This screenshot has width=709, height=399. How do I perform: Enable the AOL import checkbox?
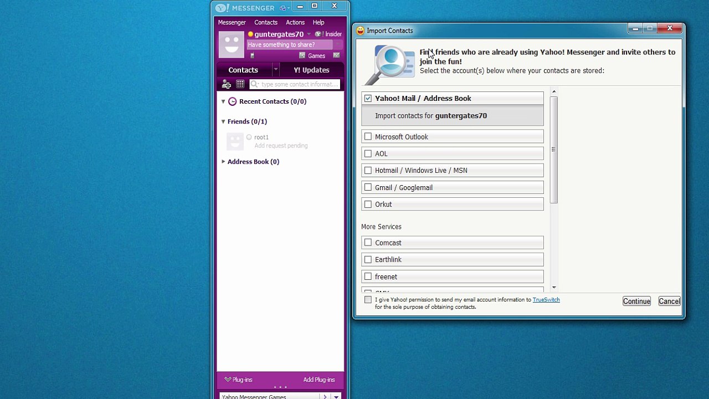click(368, 154)
